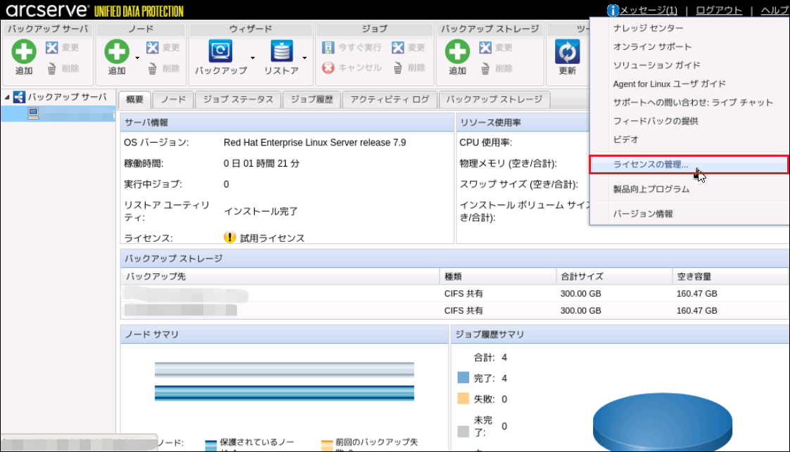790x452 pixels.
Task: Click the job cancel red icon
Action: tap(329, 67)
